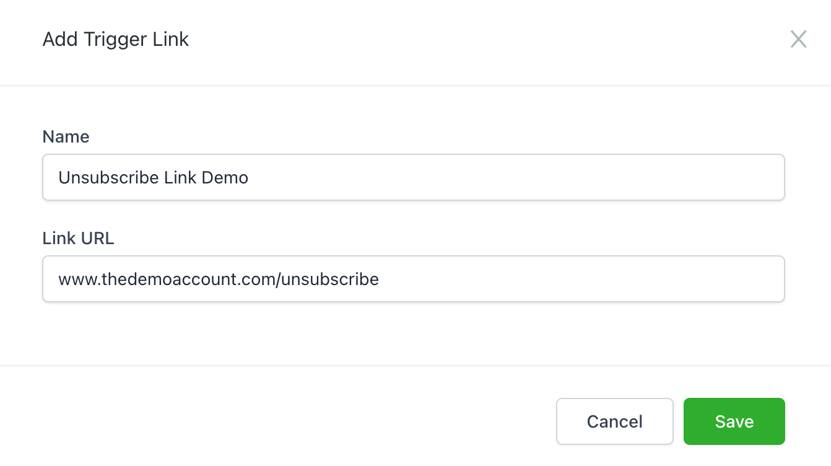
Task: Click the 'Unsubscribe Link Demo' text
Action: coord(153,178)
